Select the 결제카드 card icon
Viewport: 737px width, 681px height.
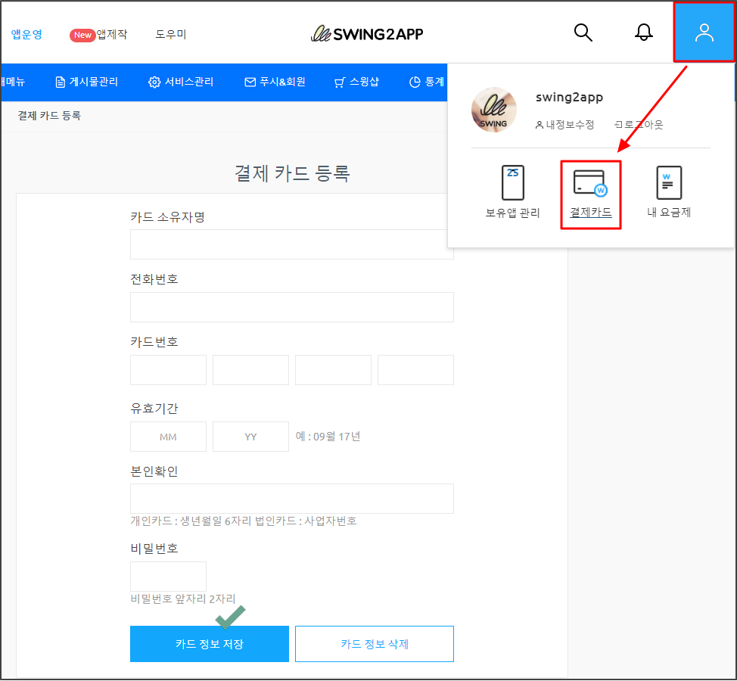point(590,183)
